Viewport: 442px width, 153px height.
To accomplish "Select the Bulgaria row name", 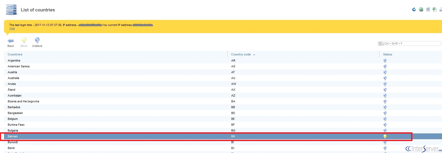I will click(x=13, y=130).
